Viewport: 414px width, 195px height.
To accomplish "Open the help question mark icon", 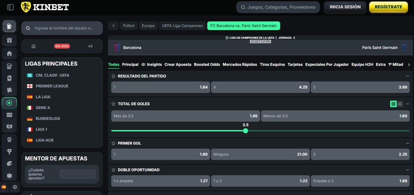I will point(15,187).
